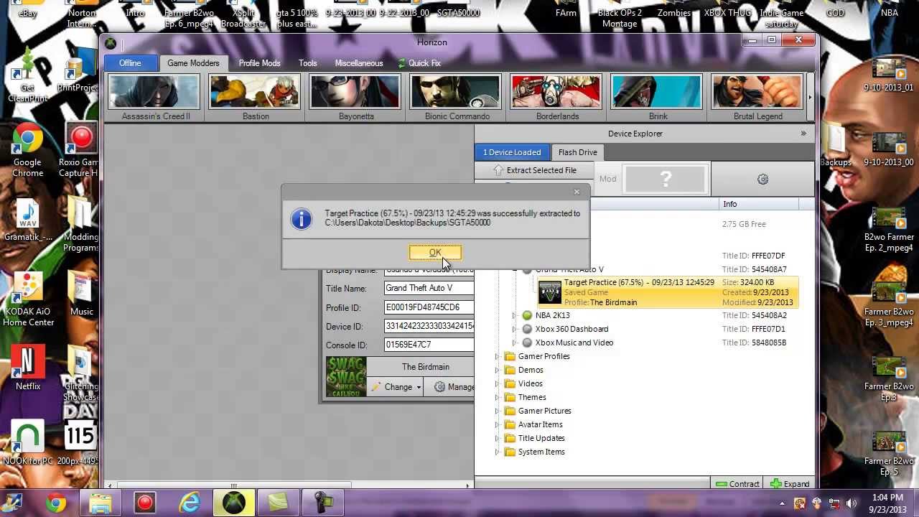Click the Title Name input field
This screenshot has width=919, height=517.
point(429,288)
